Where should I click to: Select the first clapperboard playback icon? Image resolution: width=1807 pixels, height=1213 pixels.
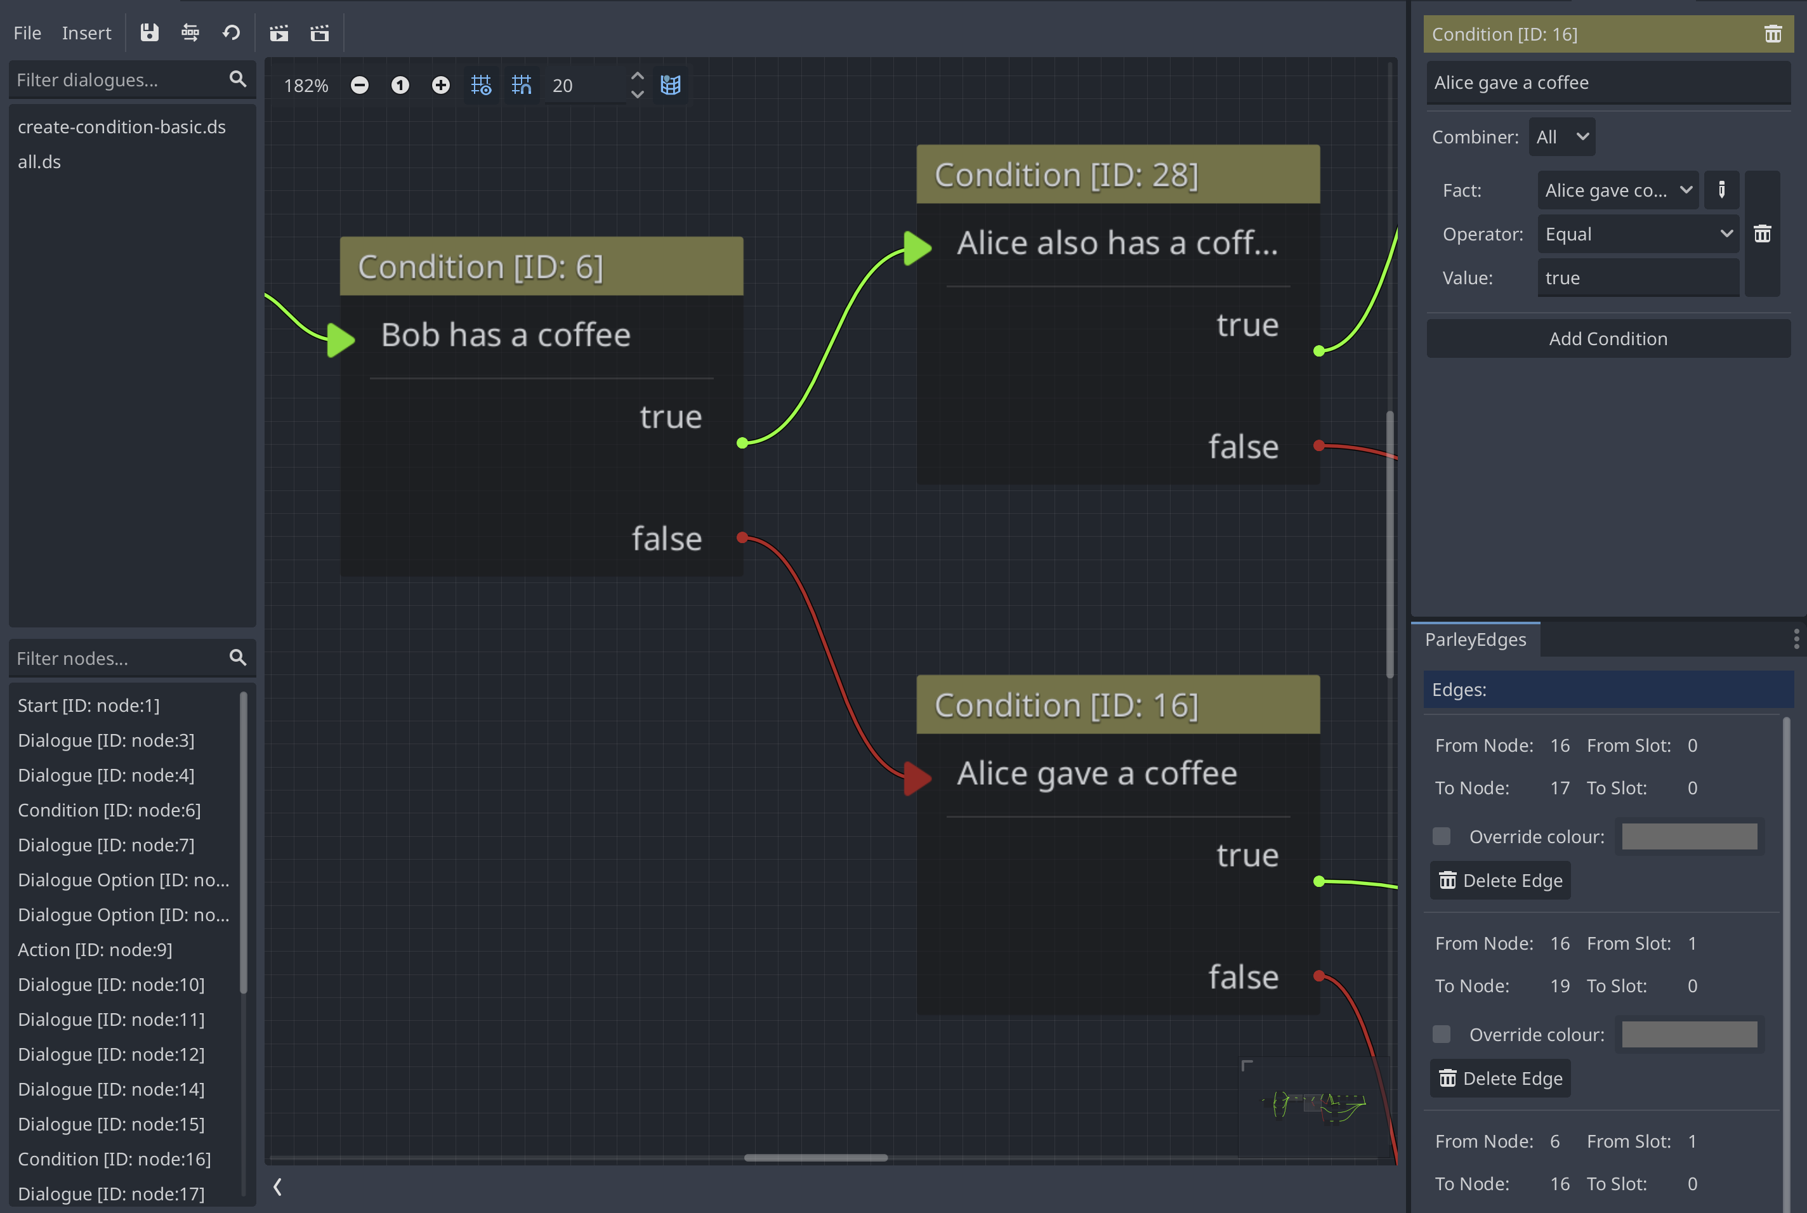tap(279, 32)
